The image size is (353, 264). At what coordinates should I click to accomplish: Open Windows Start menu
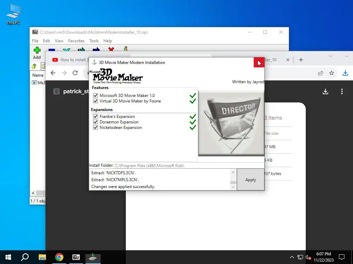pos(8,257)
